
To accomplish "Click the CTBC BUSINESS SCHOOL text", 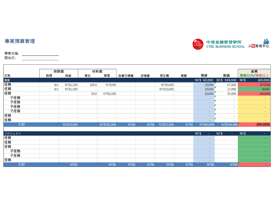I will 225,46.
